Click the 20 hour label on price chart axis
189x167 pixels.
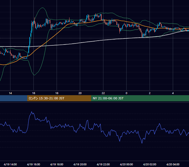tap(80, 93)
